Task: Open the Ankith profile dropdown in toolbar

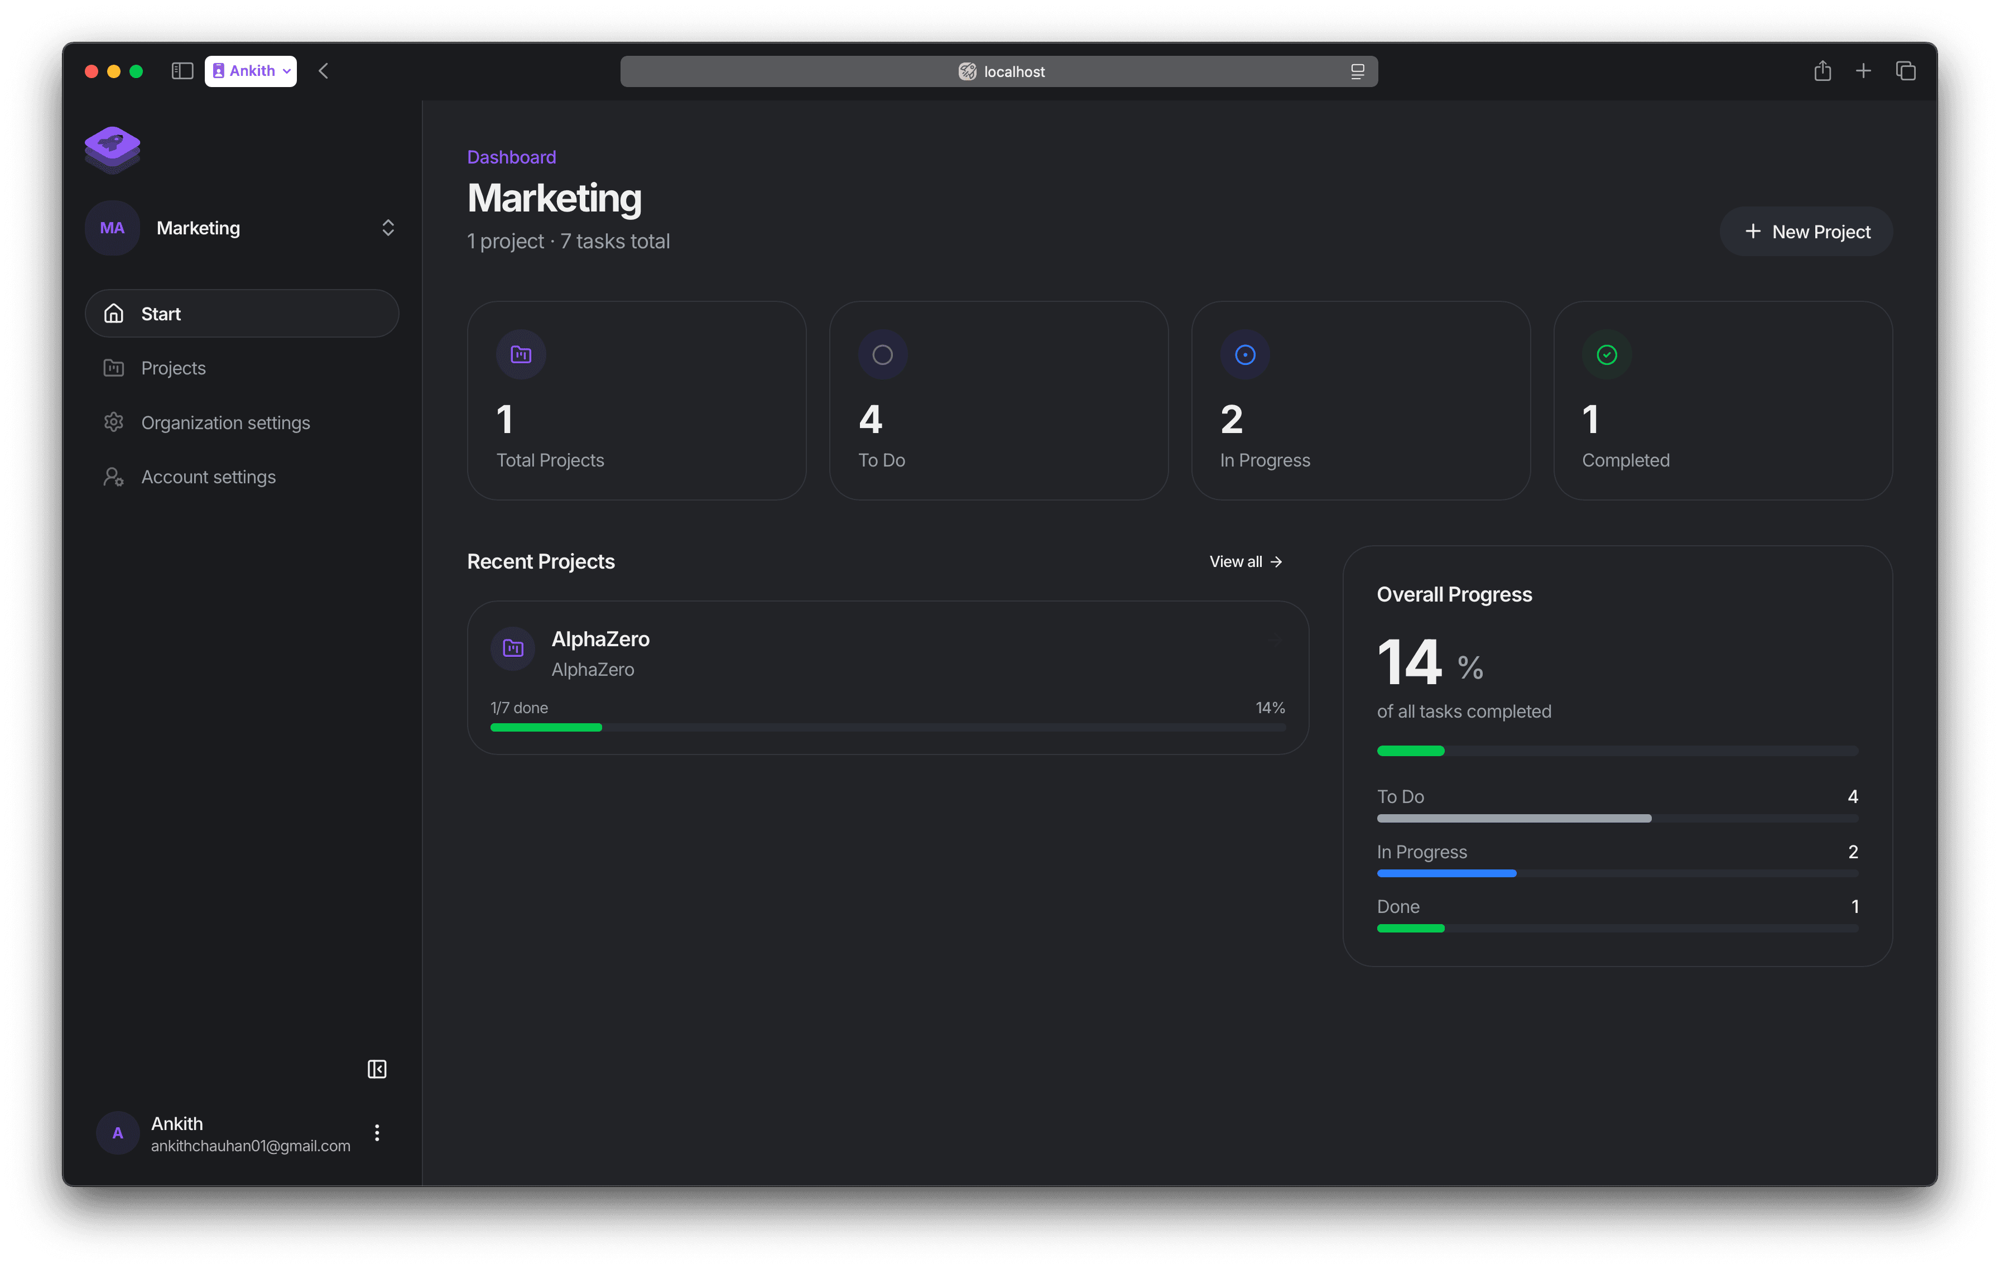Action: click(251, 71)
